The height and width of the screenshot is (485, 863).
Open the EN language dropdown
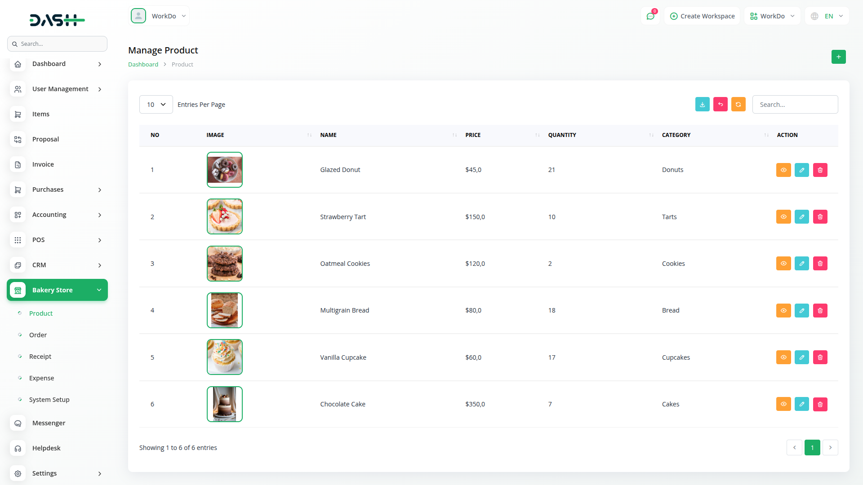point(827,16)
